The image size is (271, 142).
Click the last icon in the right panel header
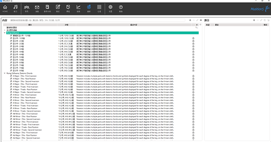[x=268, y=20]
